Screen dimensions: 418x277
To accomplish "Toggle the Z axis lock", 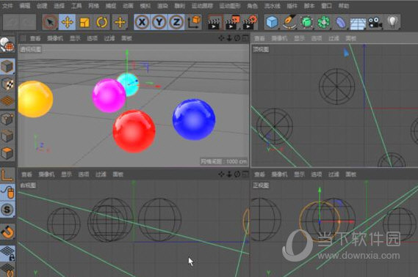I will tap(176, 22).
